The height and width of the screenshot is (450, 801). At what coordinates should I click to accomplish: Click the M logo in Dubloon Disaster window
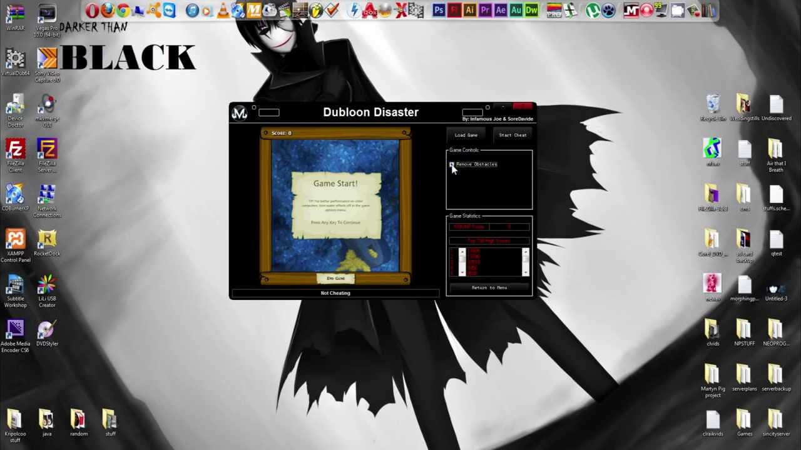click(239, 112)
